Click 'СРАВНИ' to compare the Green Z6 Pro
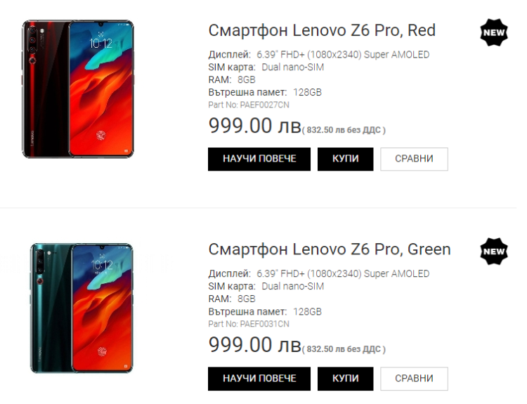The width and height of the screenshot is (527, 404). point(414,378)
